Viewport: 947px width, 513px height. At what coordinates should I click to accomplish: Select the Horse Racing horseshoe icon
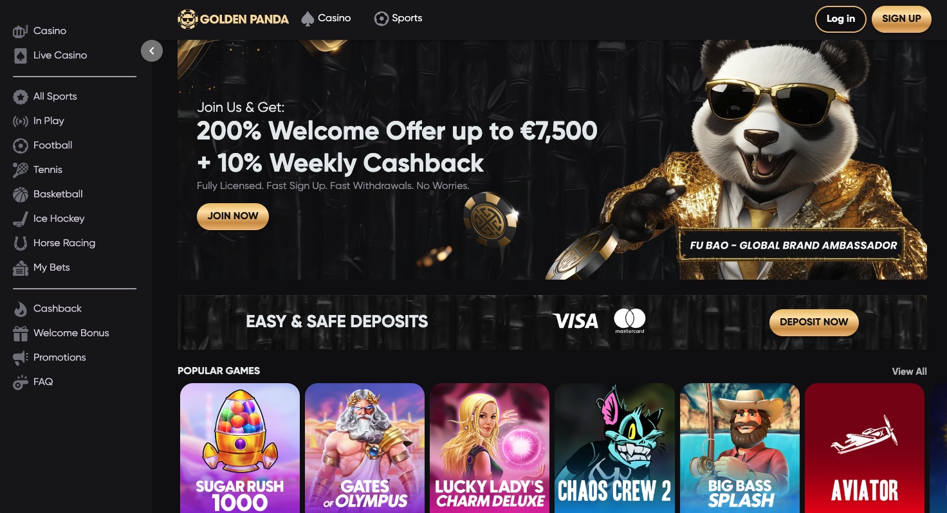click(21, 243)
